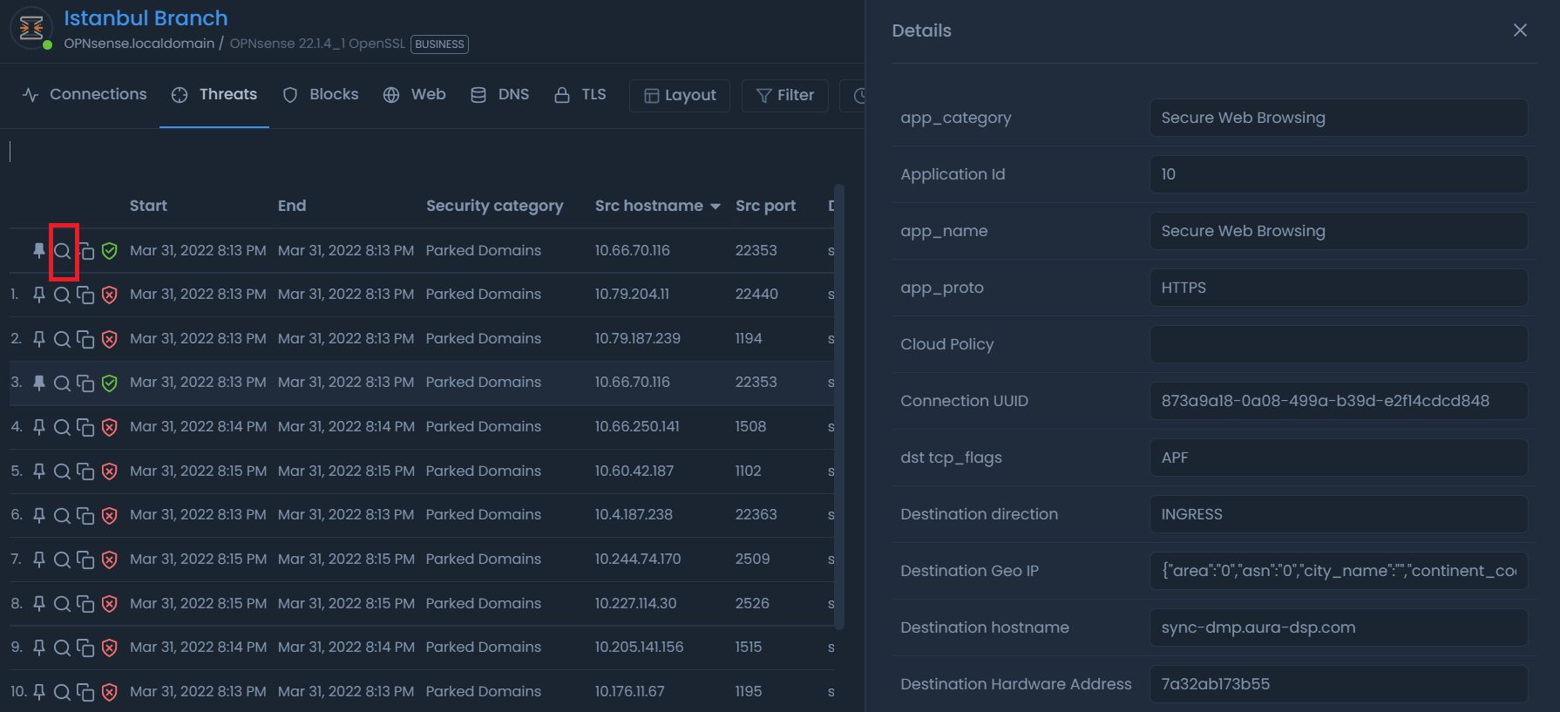Select the Threats tab
Viewport: 1560px width, 712px height.
tap(214, 95)
